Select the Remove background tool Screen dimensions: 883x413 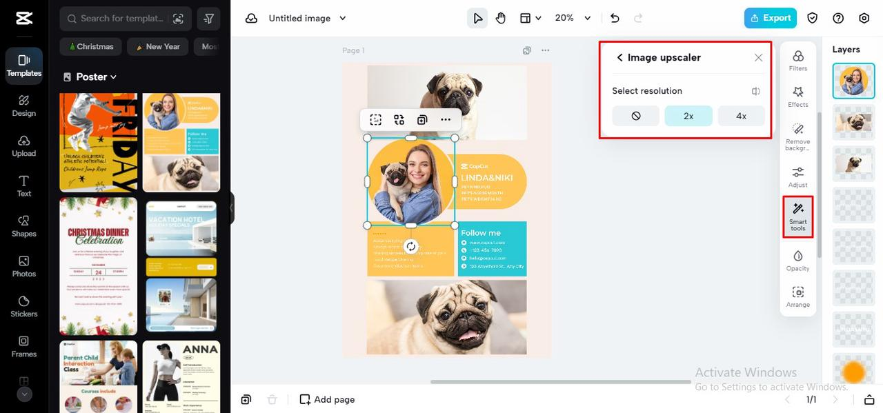(x=798, y=137)
